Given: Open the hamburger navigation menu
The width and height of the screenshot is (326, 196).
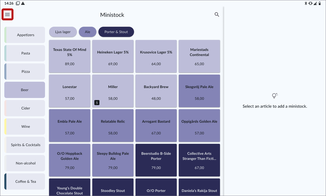Looking at the screenshot, I should pyautogui.click(x=7, y=15).
